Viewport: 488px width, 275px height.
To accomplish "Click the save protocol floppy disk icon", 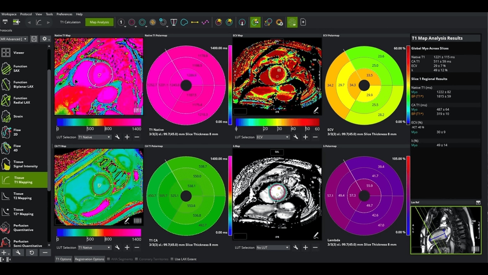I will [x=34, y=39].
